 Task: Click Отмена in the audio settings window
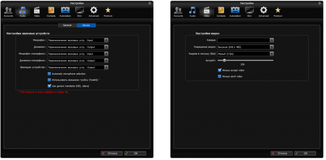[112, 153]
